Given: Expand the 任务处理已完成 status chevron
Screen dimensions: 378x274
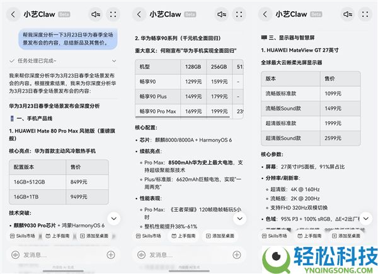Looking at the screenshot, I should click(114, 61).
